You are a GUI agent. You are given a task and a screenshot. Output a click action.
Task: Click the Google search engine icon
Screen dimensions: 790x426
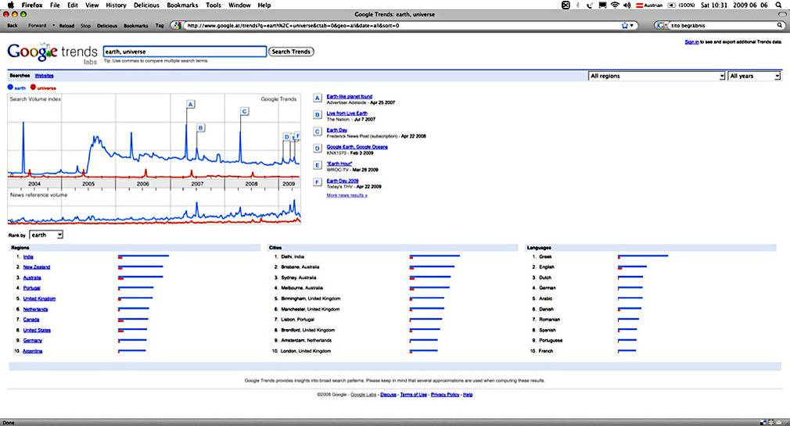tap(662, 25)
